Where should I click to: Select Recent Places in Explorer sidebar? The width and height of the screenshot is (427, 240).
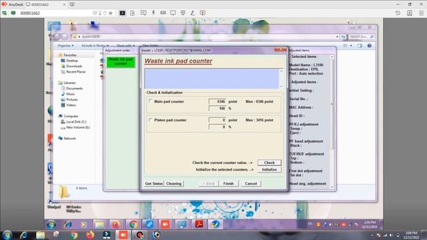coord(75,72)
